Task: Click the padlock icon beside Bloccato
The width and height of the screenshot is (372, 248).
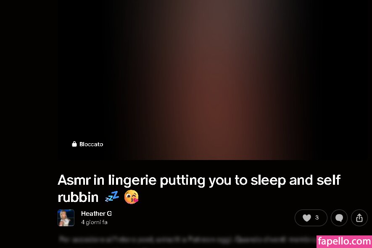Action: pyautogui.click(x=74, y=144)
